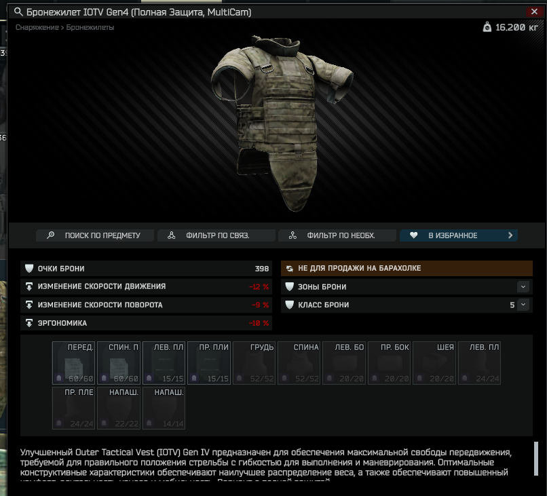Click the icon in the Не для продажи banner

pyautogui.click(x=290, y=268)
